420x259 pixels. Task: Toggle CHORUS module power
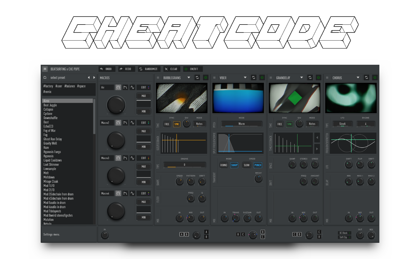point(375,78)
